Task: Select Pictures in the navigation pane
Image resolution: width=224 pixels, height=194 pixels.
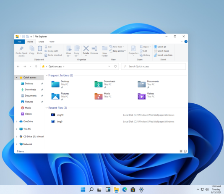Action: coord(29,102)
